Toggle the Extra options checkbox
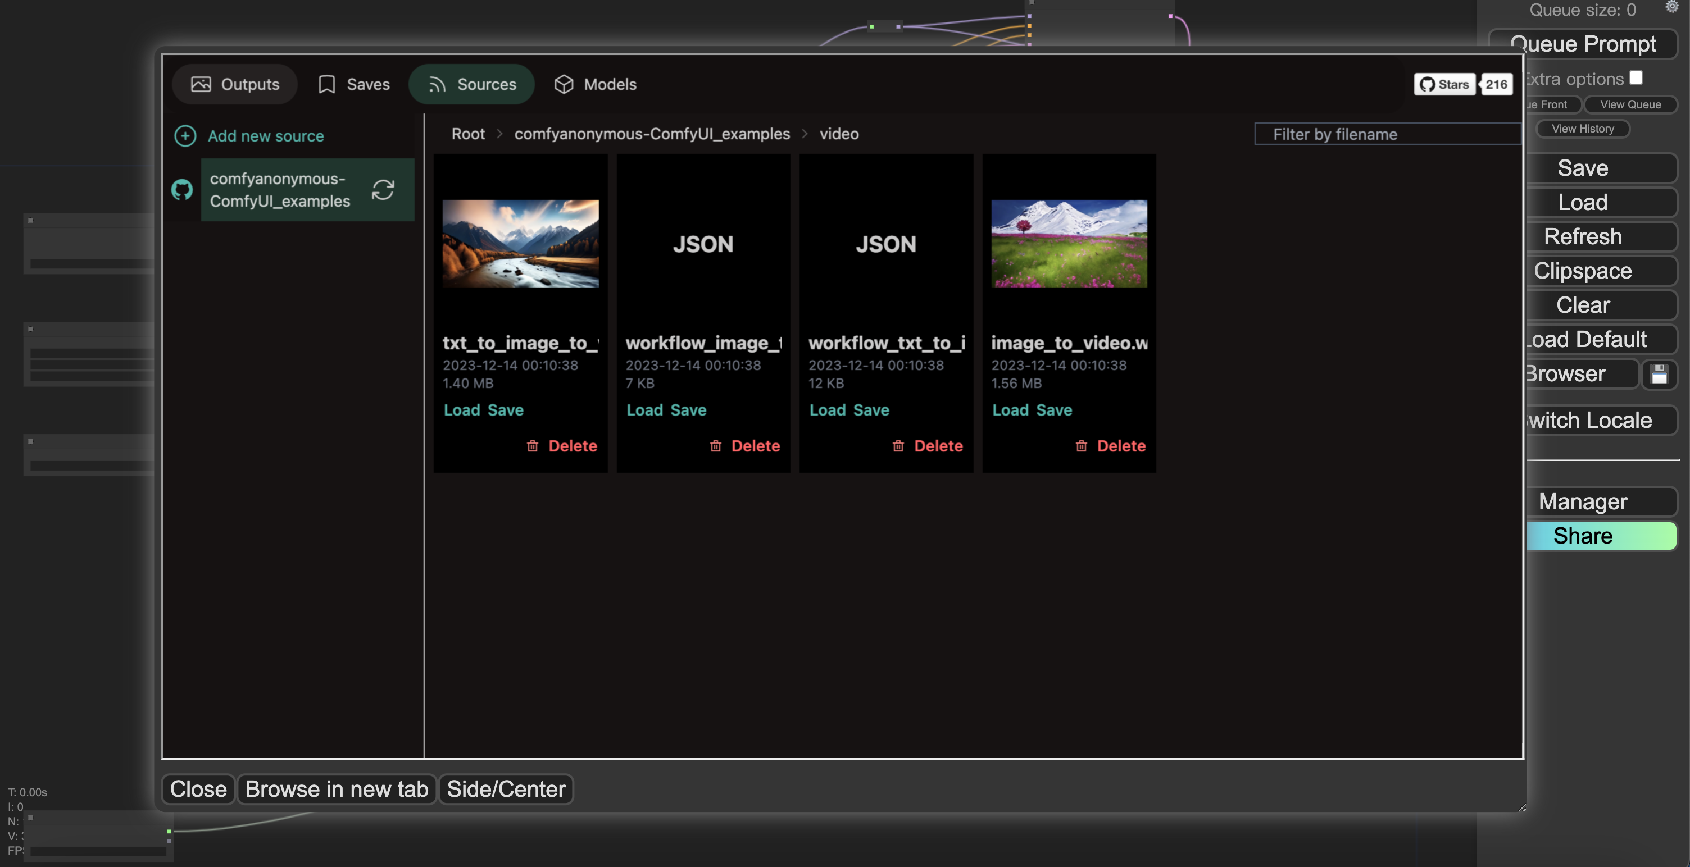 pos(1636,78)
